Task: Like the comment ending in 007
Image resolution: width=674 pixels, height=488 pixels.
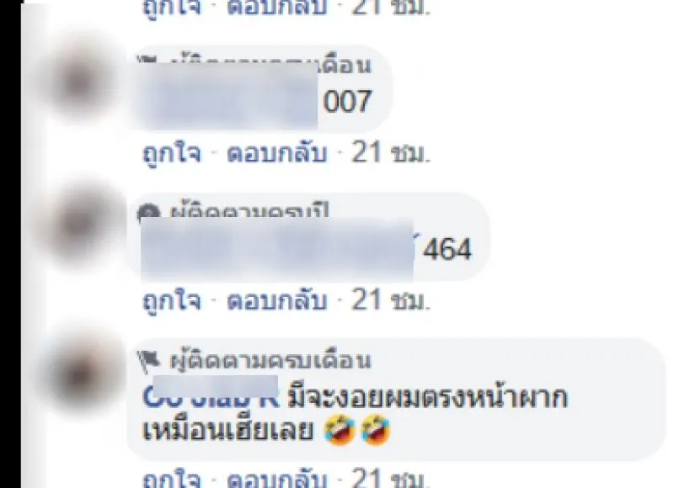Action: [x=172, y=153]
